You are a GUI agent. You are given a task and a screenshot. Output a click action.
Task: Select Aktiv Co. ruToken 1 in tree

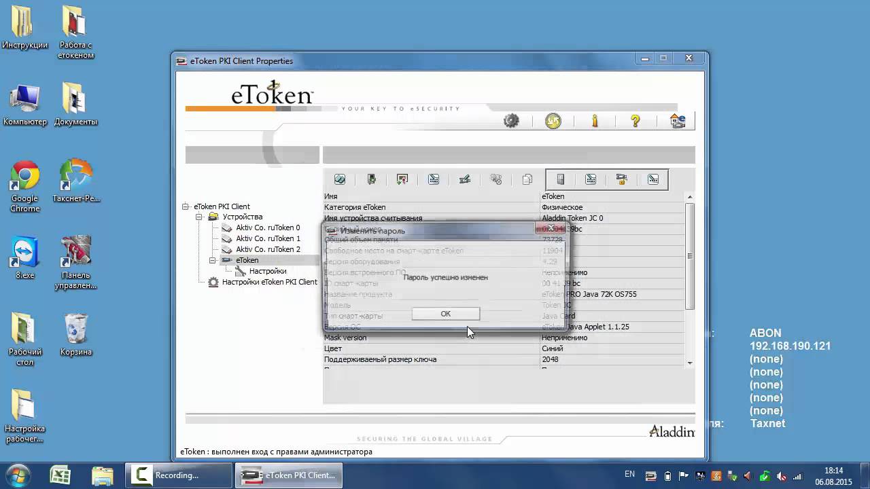click(x=268, y=238)
